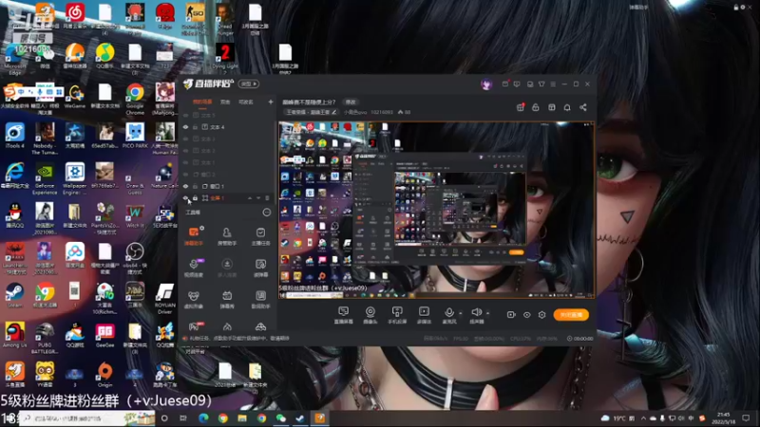Open the 虚拟形象 tool in the toolbox
The image size is (760, 427).
tap(194, 299)
